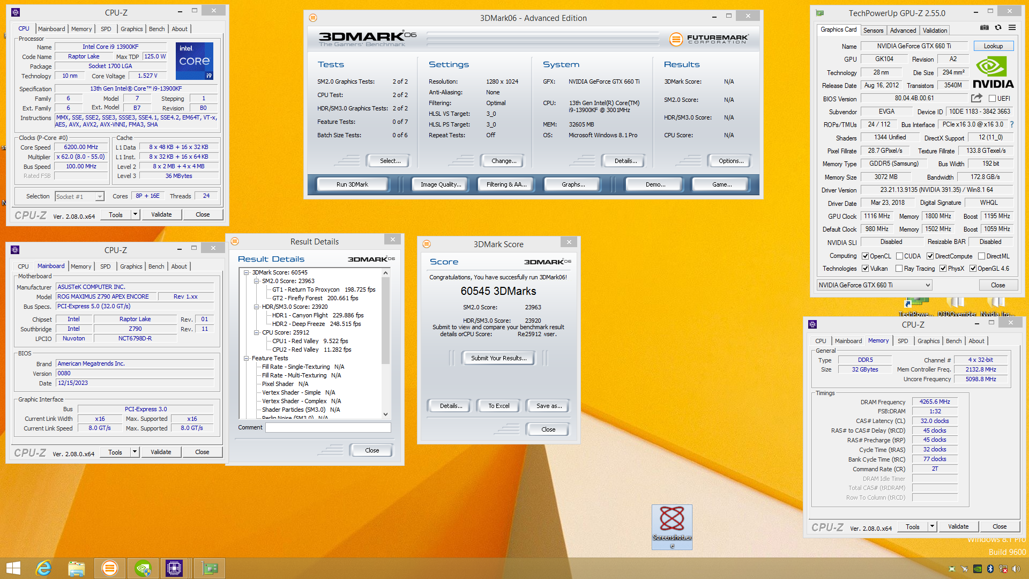The image size is (1029, 579).
Task: Click the Windows Start button
Action: tap(13, 568)
